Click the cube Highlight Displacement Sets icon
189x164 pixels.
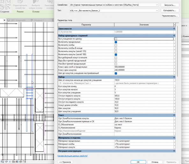coord(21,161)
